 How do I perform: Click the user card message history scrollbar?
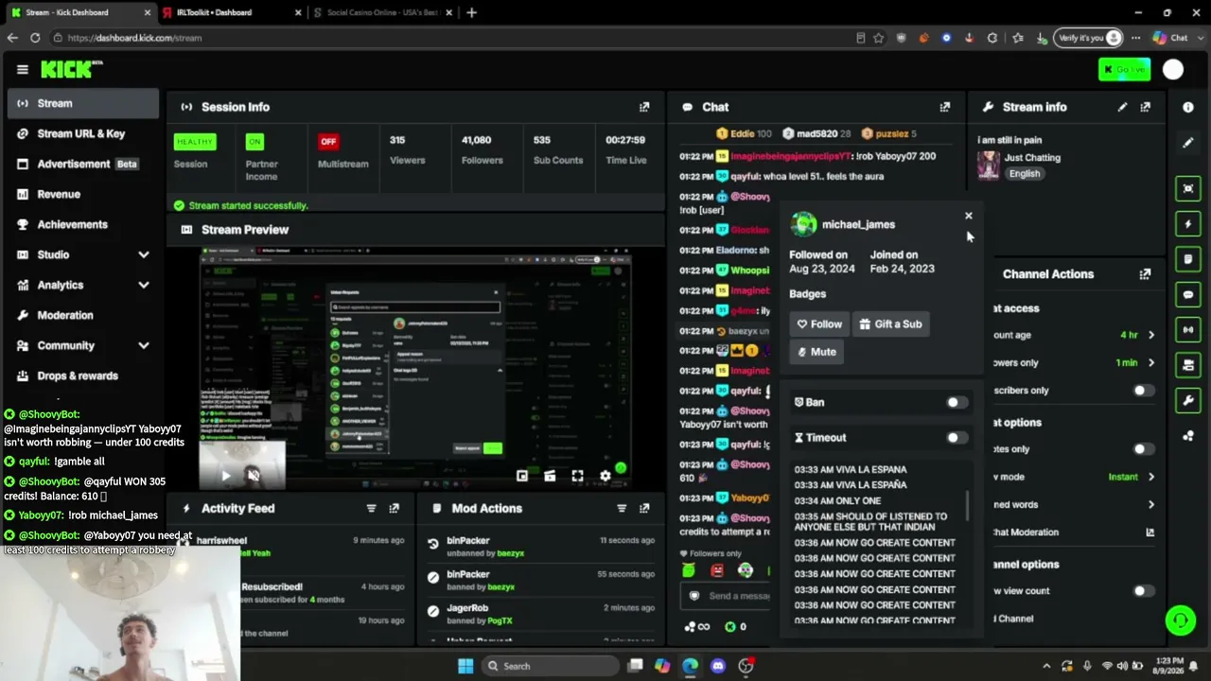pos(968,506)
